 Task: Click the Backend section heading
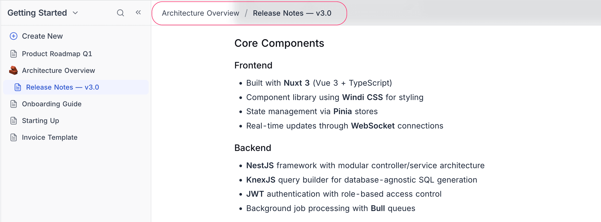click(x=253, y=148)
